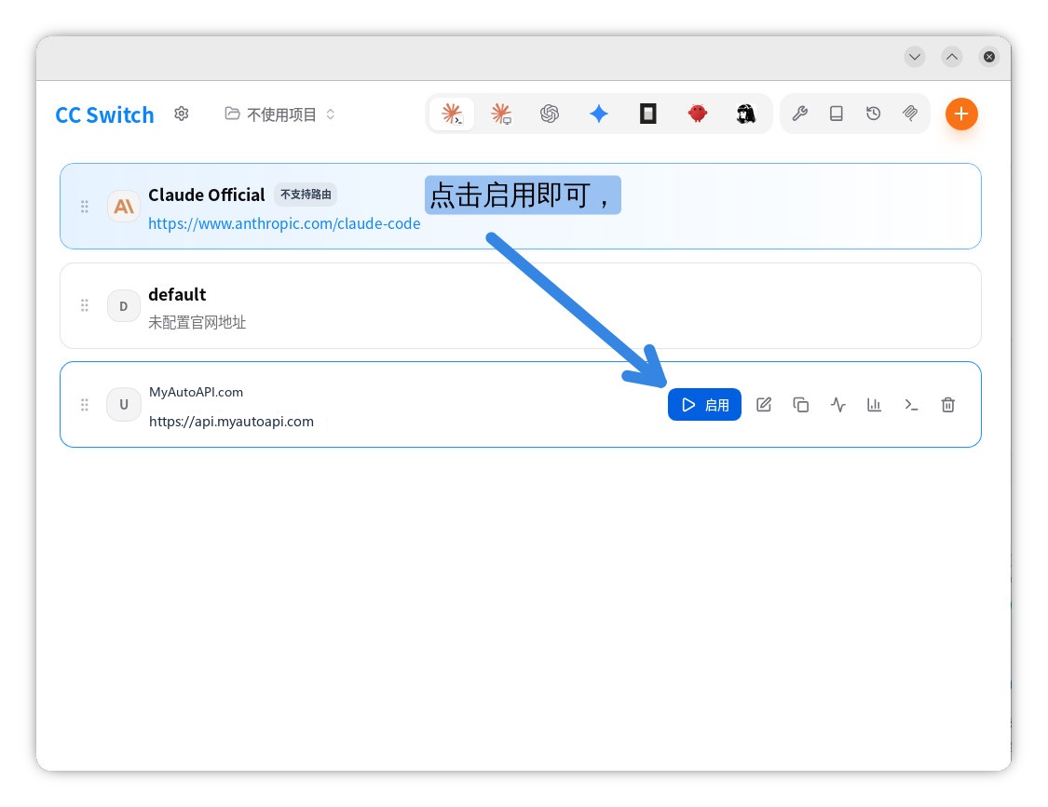This screenshot has height=807, width=1048.
Task: Open settings gear next to CC Switch
Action: (181, 114)
